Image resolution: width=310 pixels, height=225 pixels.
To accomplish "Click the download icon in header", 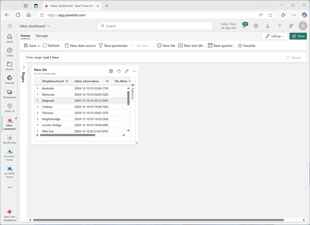I will point(267,26).
